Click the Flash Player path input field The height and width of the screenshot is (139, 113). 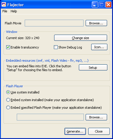coord(50,117)
